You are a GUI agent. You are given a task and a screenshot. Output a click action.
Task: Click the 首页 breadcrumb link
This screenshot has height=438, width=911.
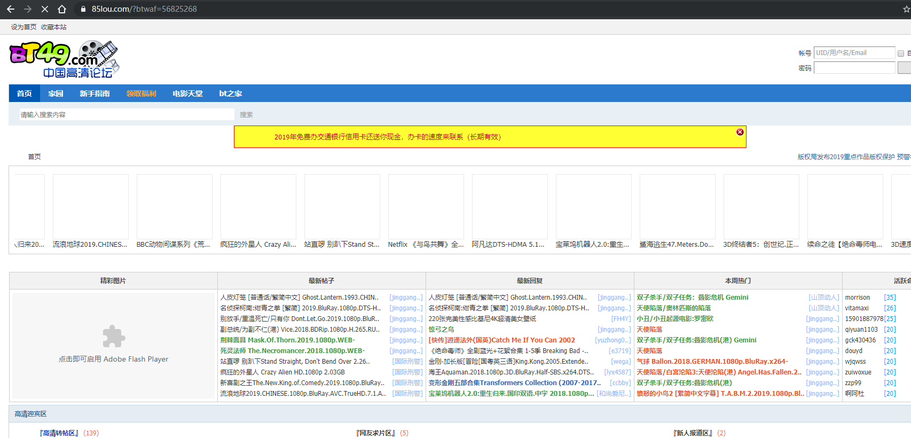34,157
